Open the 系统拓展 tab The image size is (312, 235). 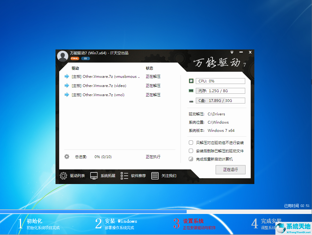pos(108,176)
